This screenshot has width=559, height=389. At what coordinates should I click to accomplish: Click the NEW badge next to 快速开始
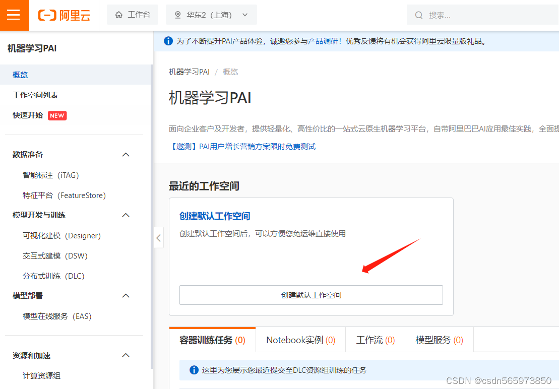tap(57, 115)
